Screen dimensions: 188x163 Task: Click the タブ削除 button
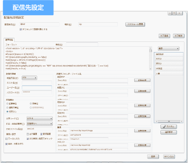[179, 36]
